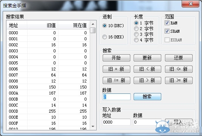
Task: Click current value 167 in row 000A
Action: (x=83, y=93)
